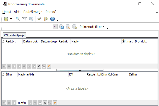Collapse upper grid using splitter arrow
159x106 pixels.
(x=80, y=70)
